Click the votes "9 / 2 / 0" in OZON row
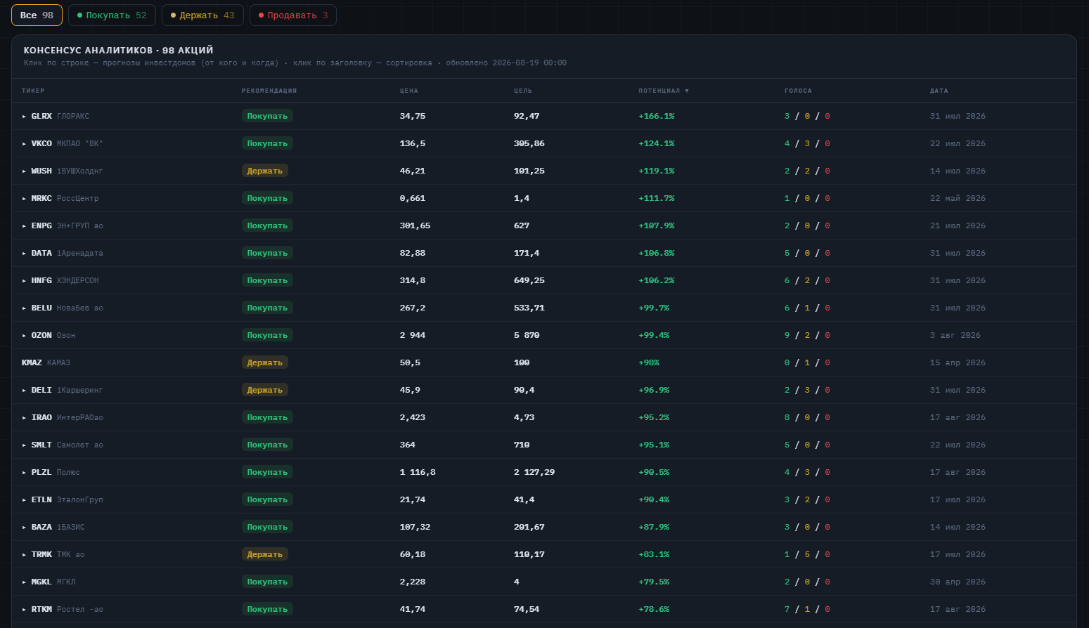Image resolution: width=1089 pixels, height=628 pixels. [x=807, y=335]
